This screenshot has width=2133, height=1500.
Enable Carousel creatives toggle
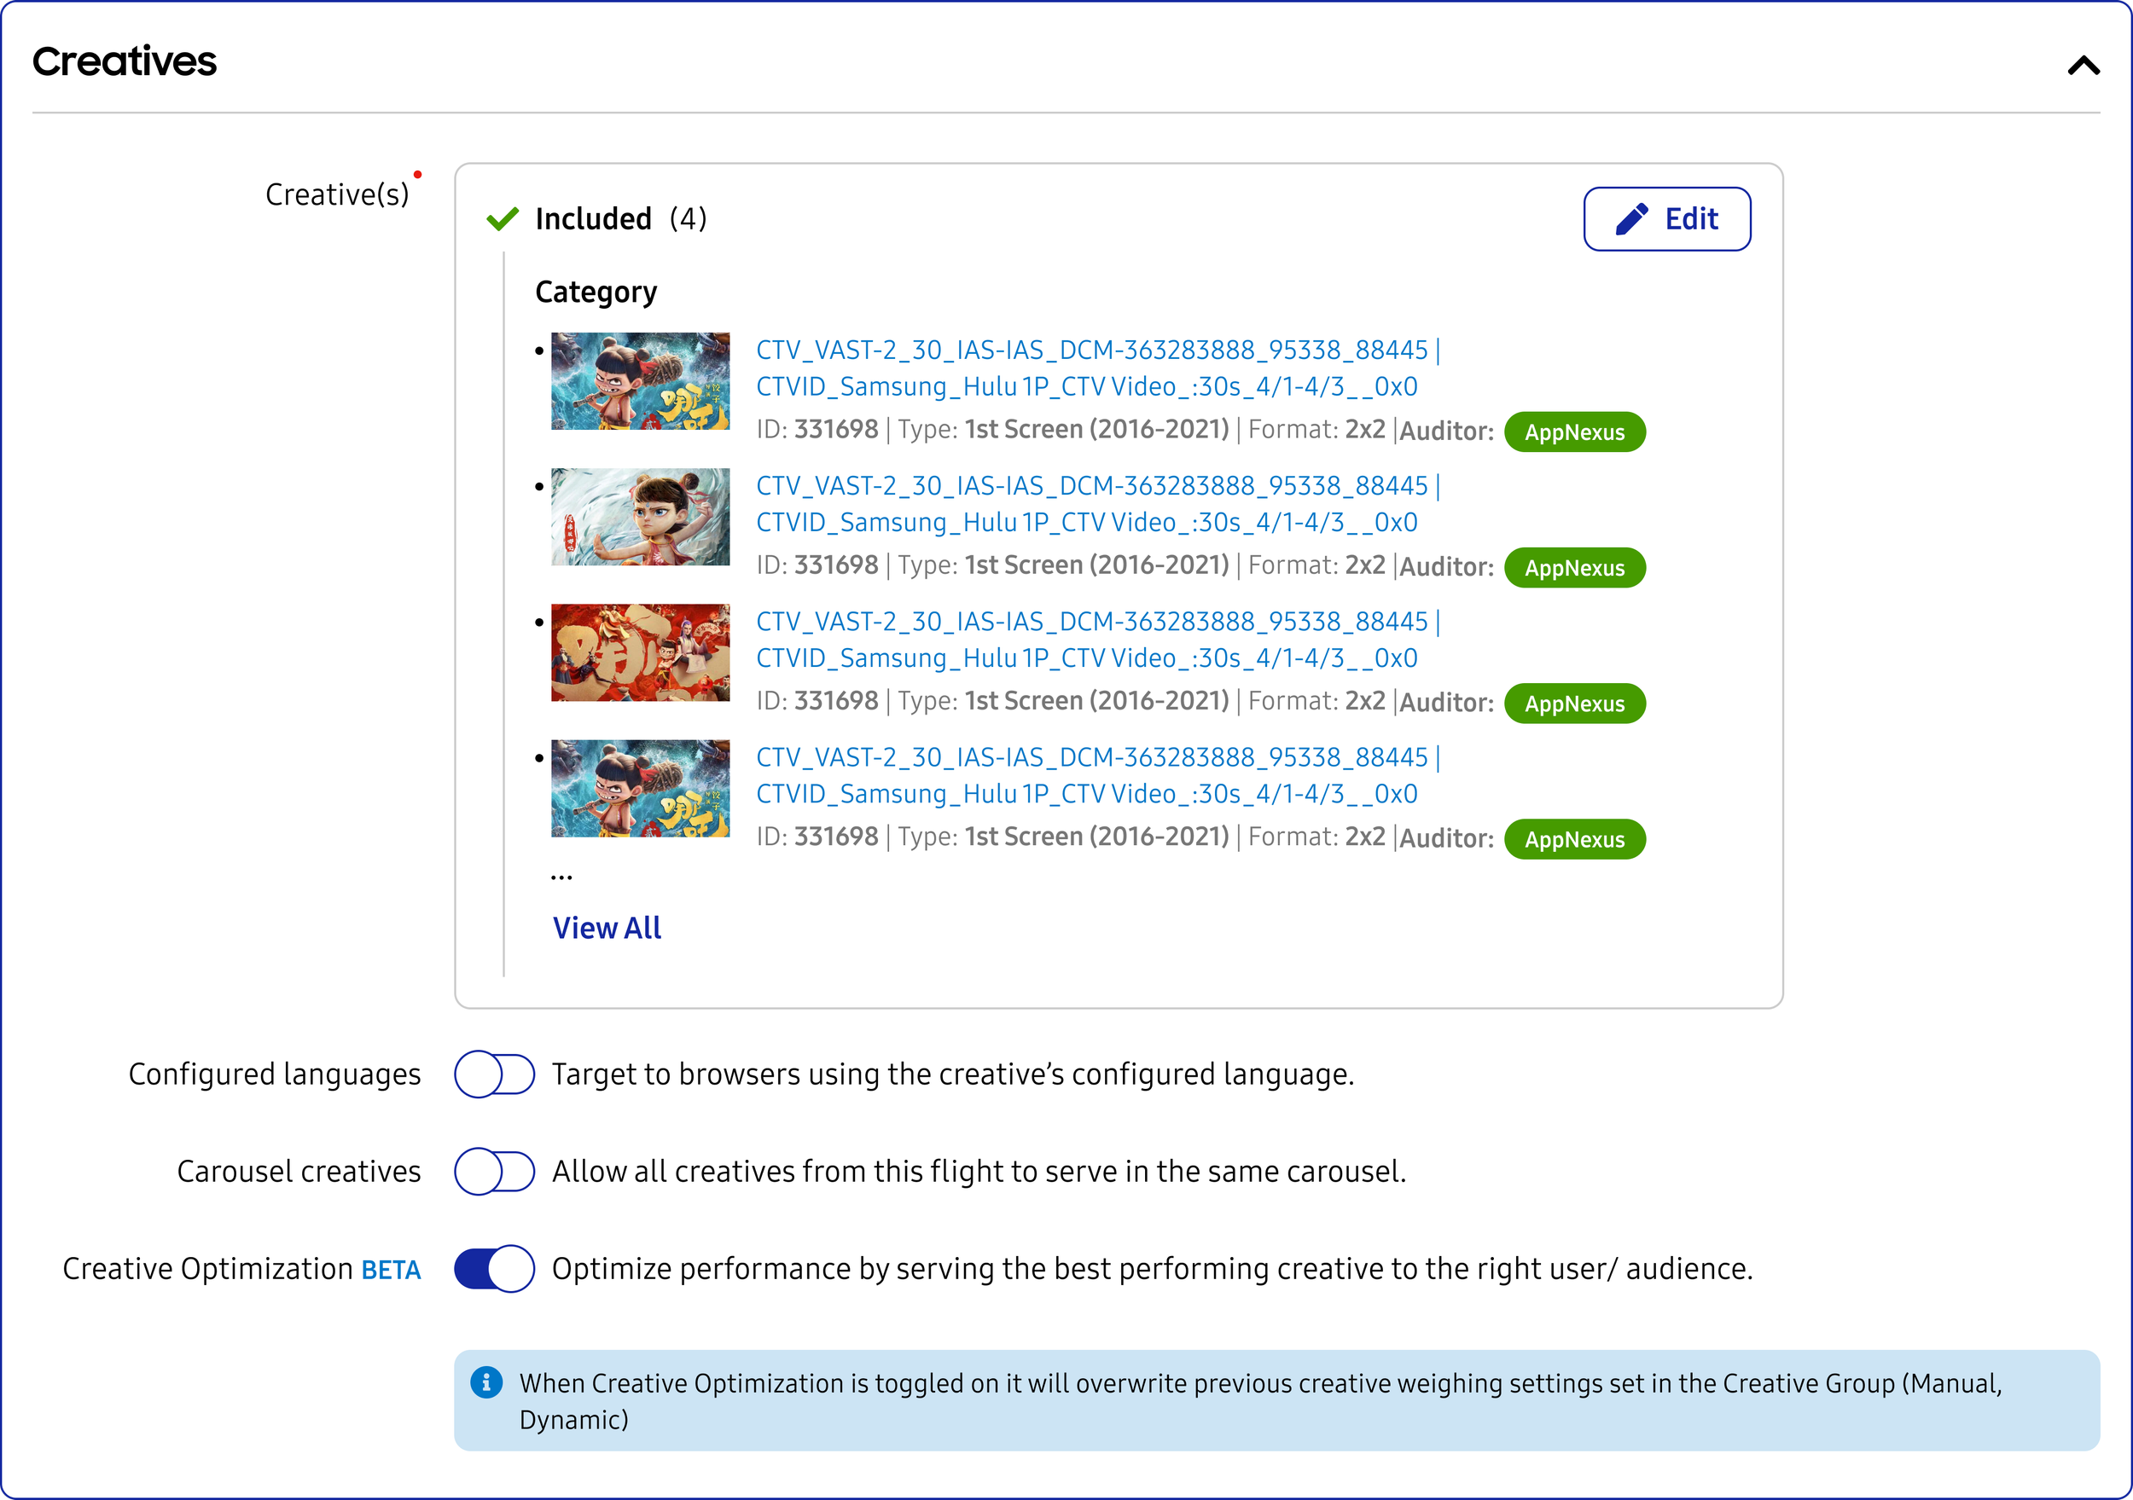pyautogui.click(x=494, y=1171)
